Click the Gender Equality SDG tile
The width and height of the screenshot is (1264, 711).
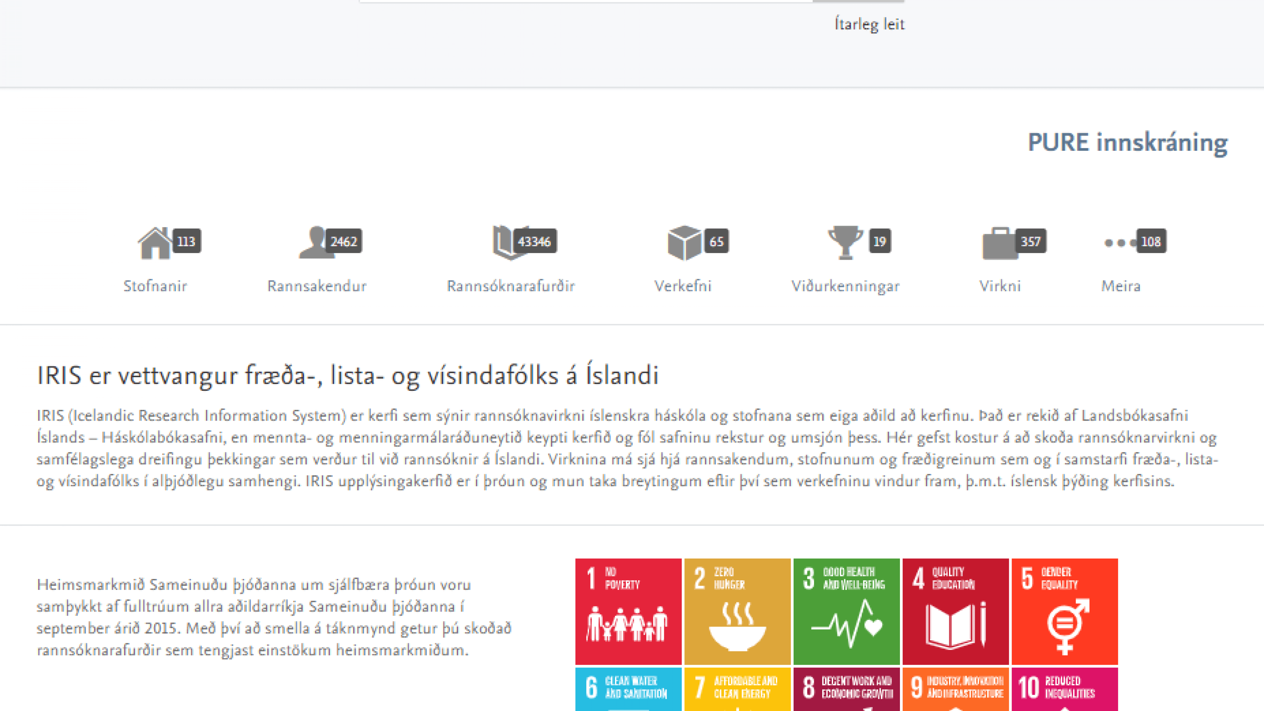1064,611
